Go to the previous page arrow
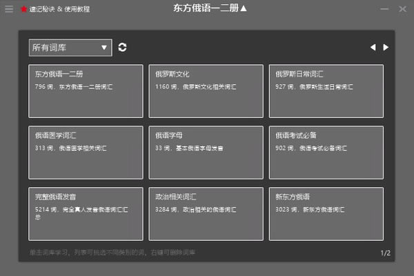The width and height of the screenshot is (414, 276). coord(373,48)
